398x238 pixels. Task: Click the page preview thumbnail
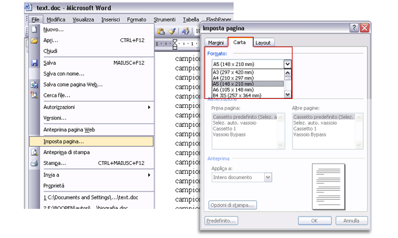pyautogui.click(x=329, y=187)
